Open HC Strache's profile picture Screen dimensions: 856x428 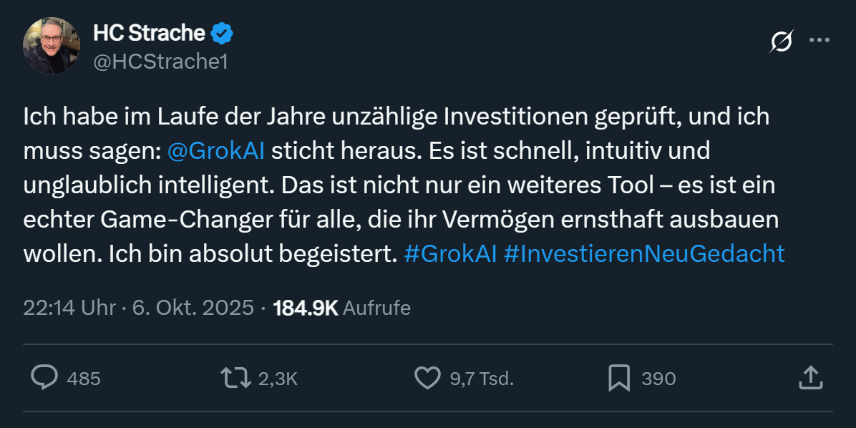click(x=52, y=46)
